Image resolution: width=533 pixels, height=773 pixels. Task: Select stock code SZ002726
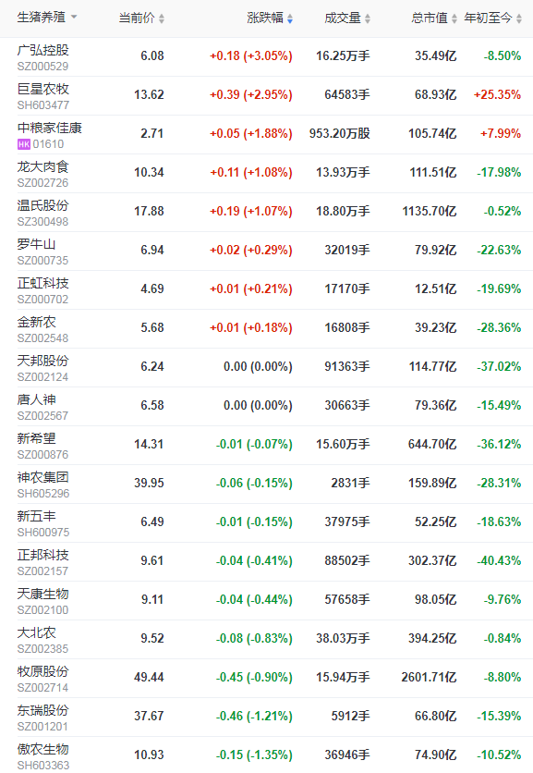pyautogui.click(x=42, y=183)
